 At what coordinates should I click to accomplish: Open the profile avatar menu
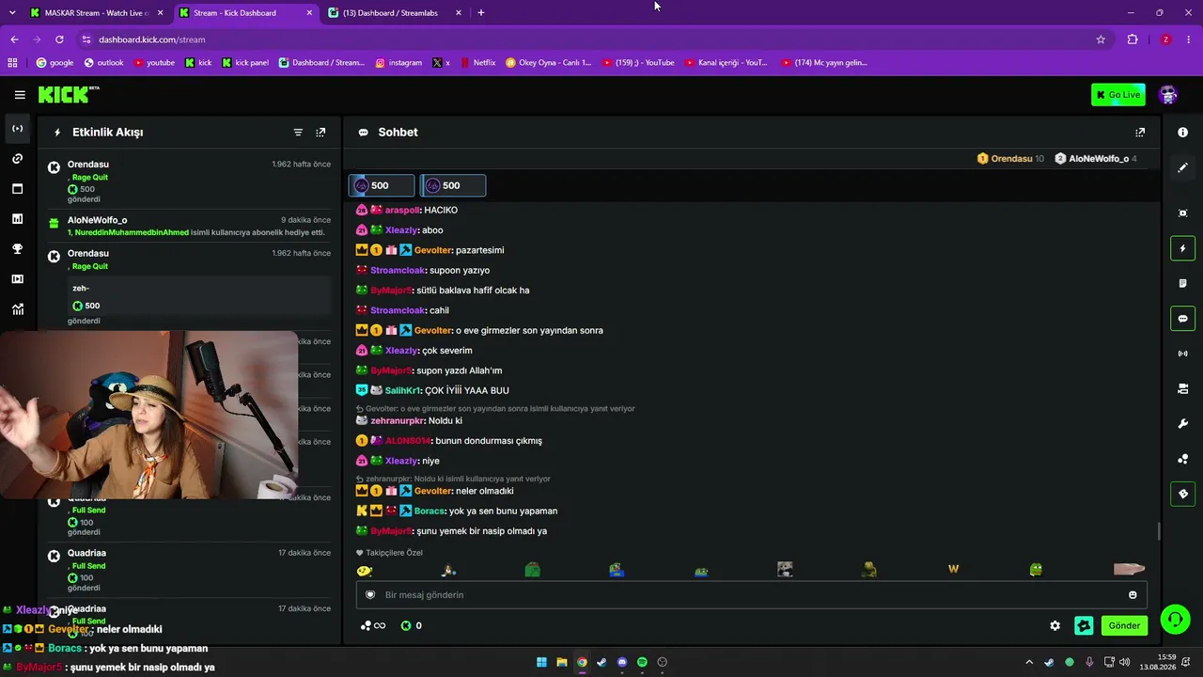click(x=1168, y=95)
